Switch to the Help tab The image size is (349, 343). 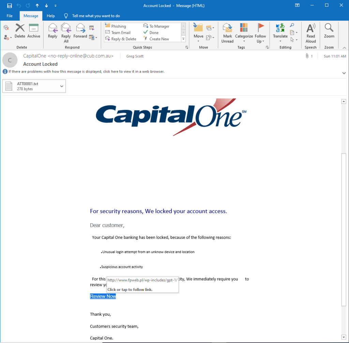tap(50, 16)
